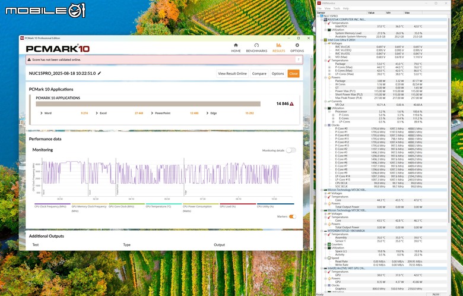463x296 pixels.
Task: Click the help question mark in validation banner
Action: point(299,59)
